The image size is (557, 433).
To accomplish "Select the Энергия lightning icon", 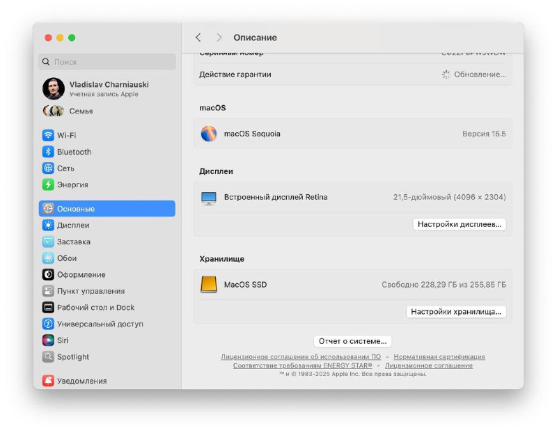I will pos(48,184).
